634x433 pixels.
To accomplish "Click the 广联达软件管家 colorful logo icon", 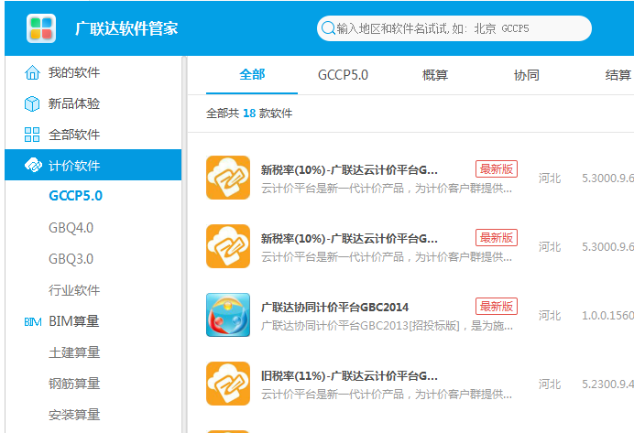I will coord(41,28).
